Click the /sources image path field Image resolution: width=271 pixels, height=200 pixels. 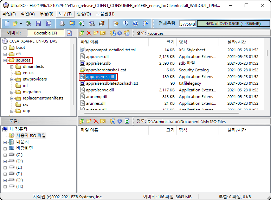208,33
